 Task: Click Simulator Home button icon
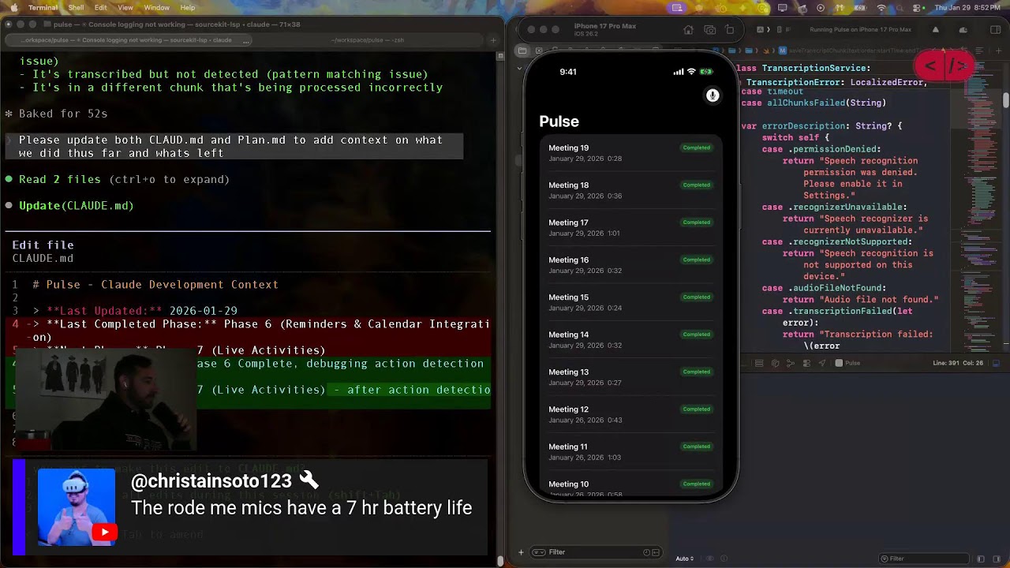point(689,30)
